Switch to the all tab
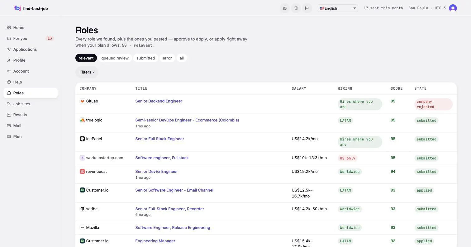Screen dimensions: 471x247 (182, 58)
